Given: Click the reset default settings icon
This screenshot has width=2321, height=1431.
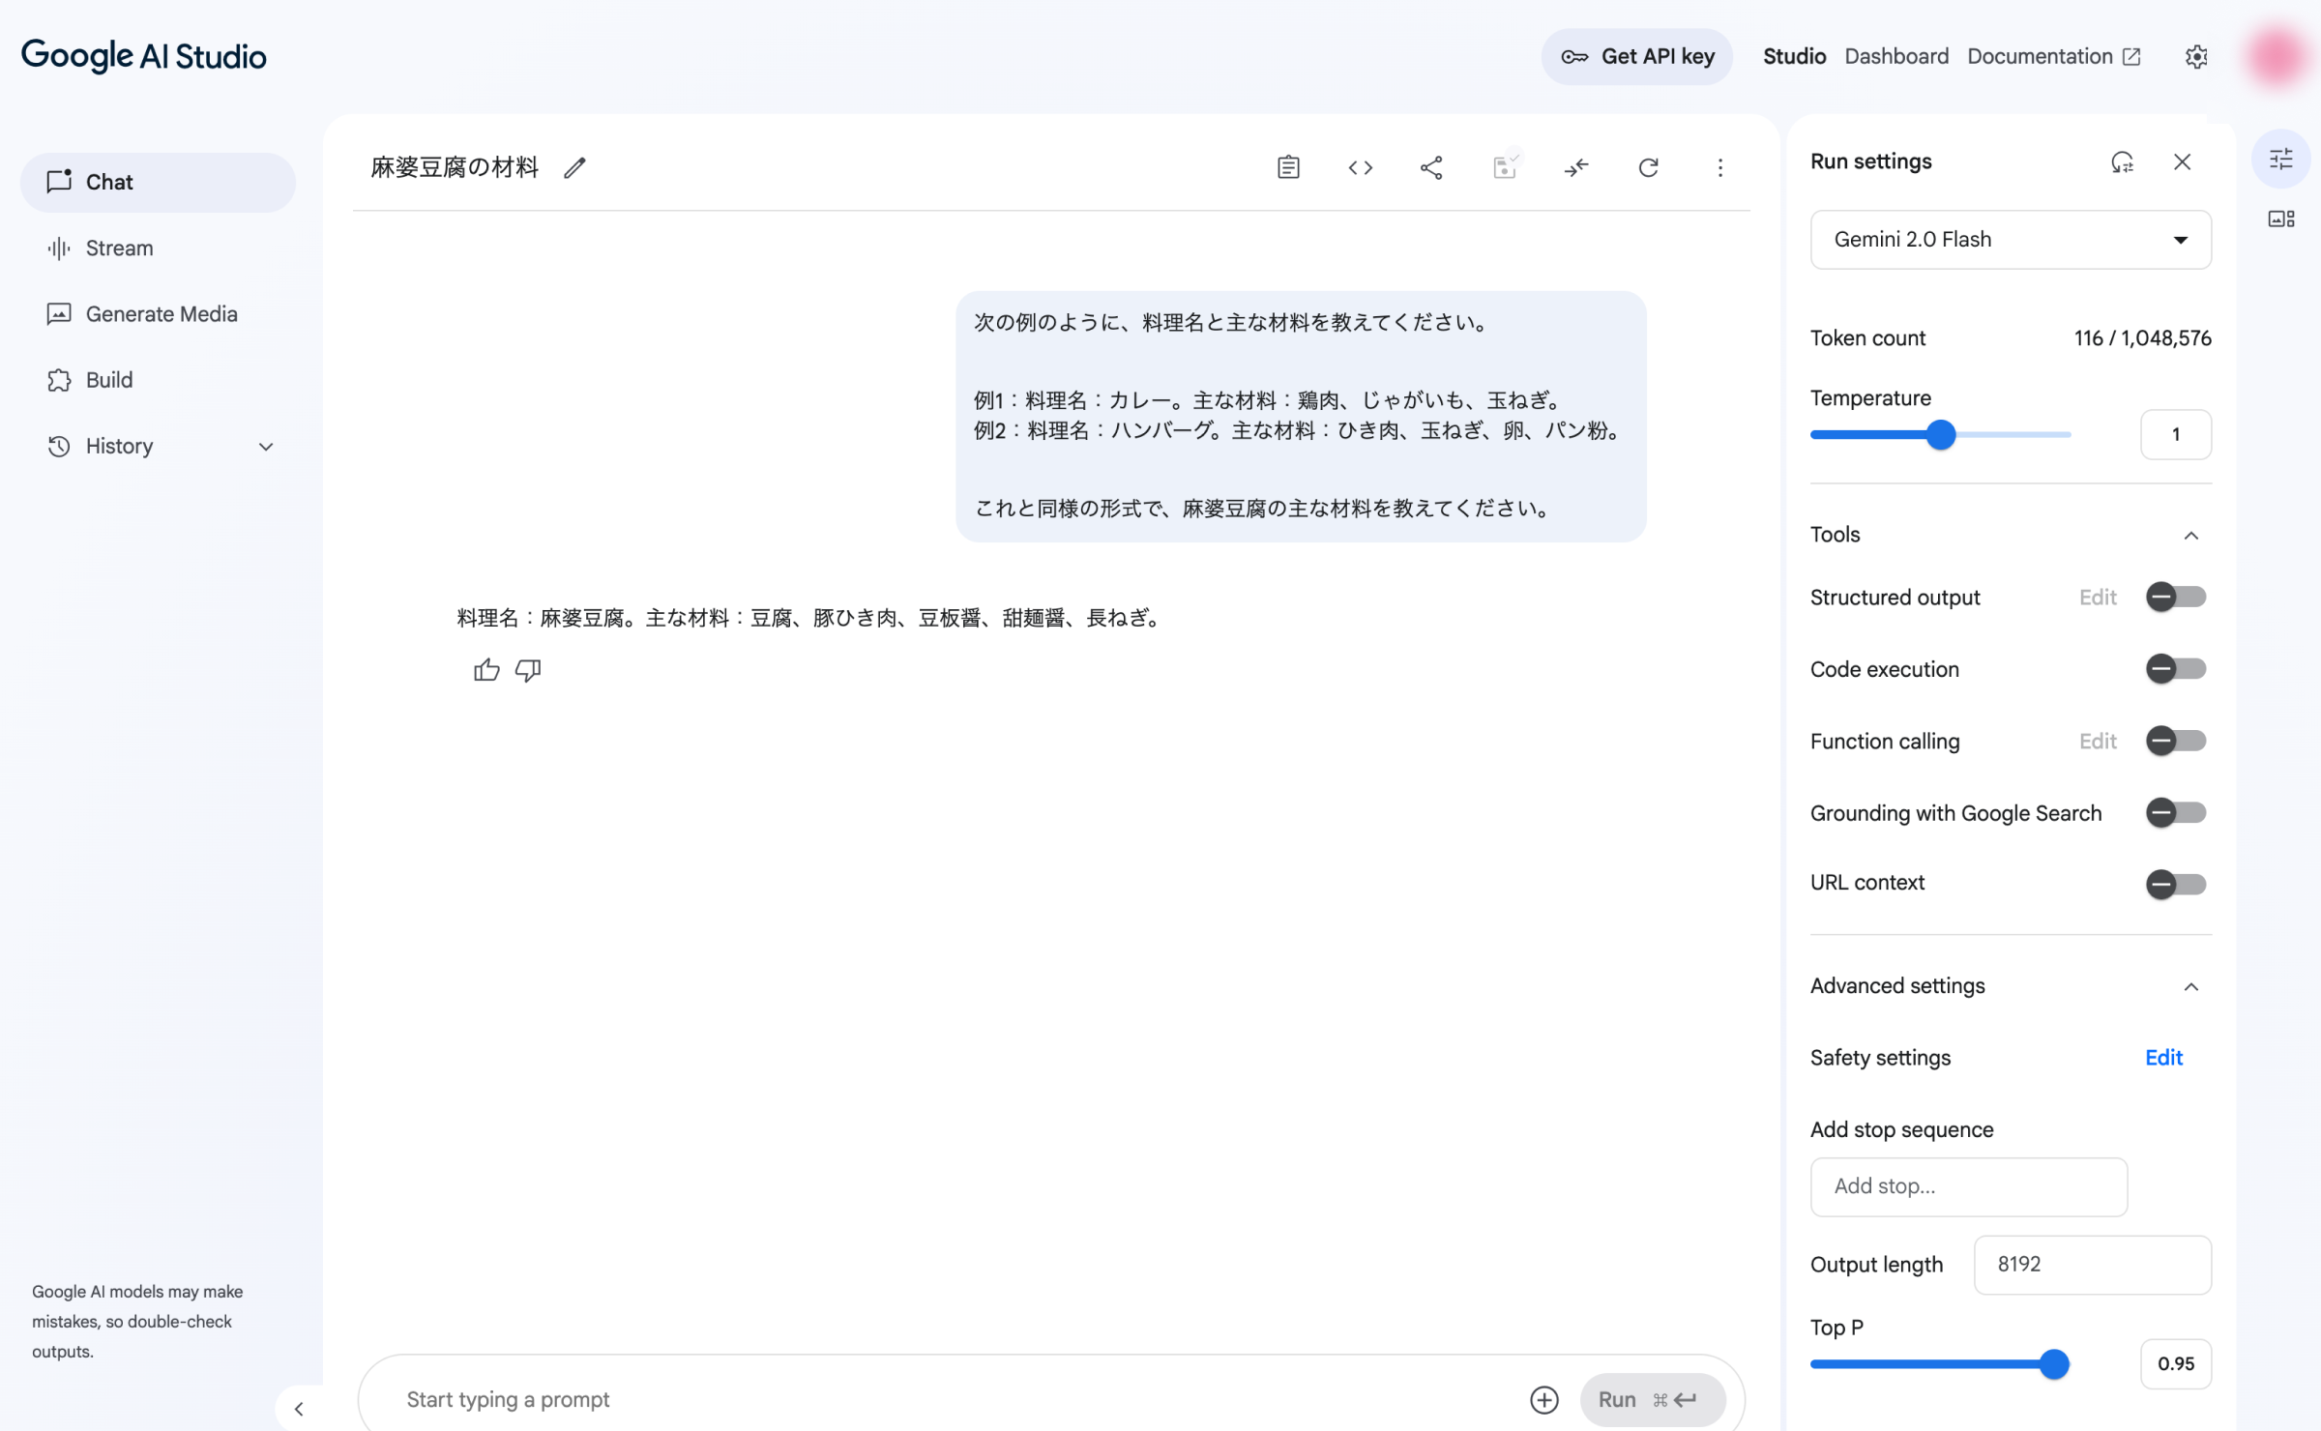Looking at the screenshot, I should [x=2122, y=161].
